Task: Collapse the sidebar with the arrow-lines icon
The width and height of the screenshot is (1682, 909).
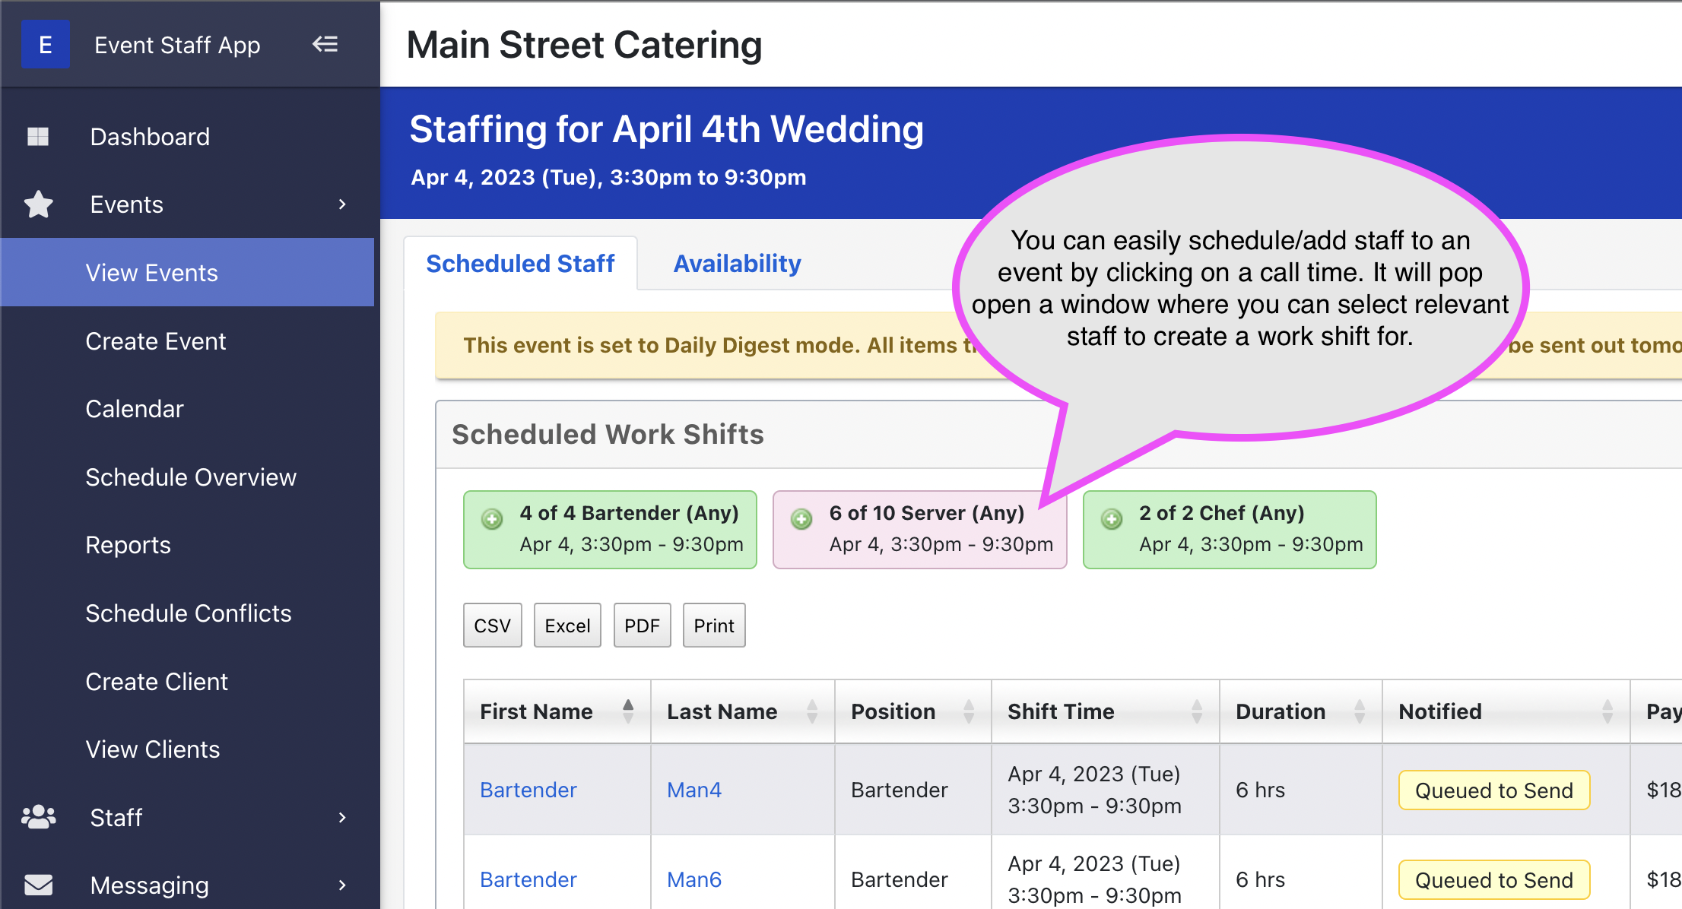Action: click(325, 44)
